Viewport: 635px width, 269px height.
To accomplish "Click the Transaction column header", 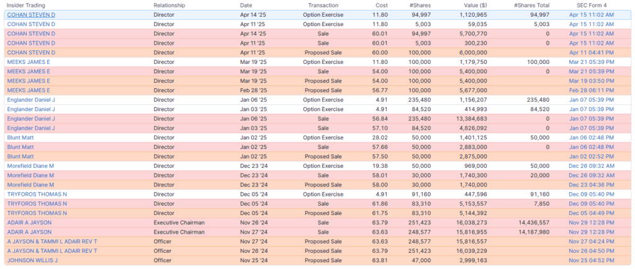I will coord(322,5).
